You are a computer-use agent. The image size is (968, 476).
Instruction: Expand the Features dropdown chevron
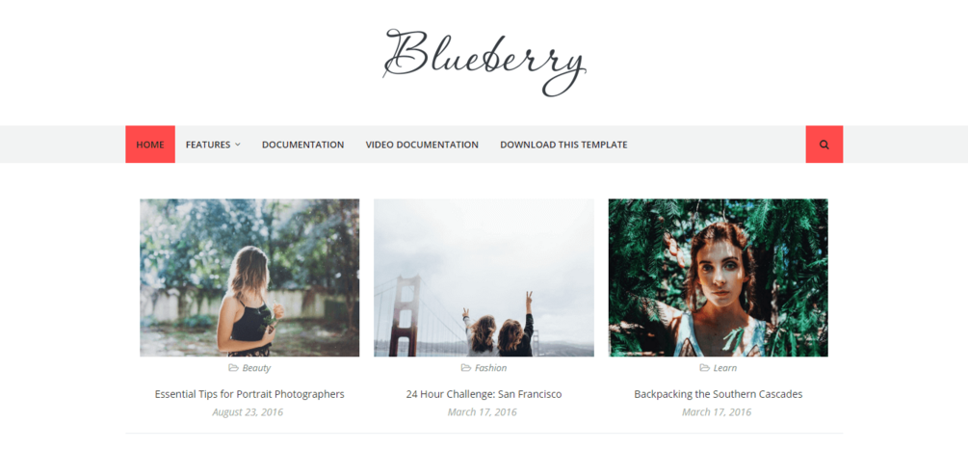point(238,145)
